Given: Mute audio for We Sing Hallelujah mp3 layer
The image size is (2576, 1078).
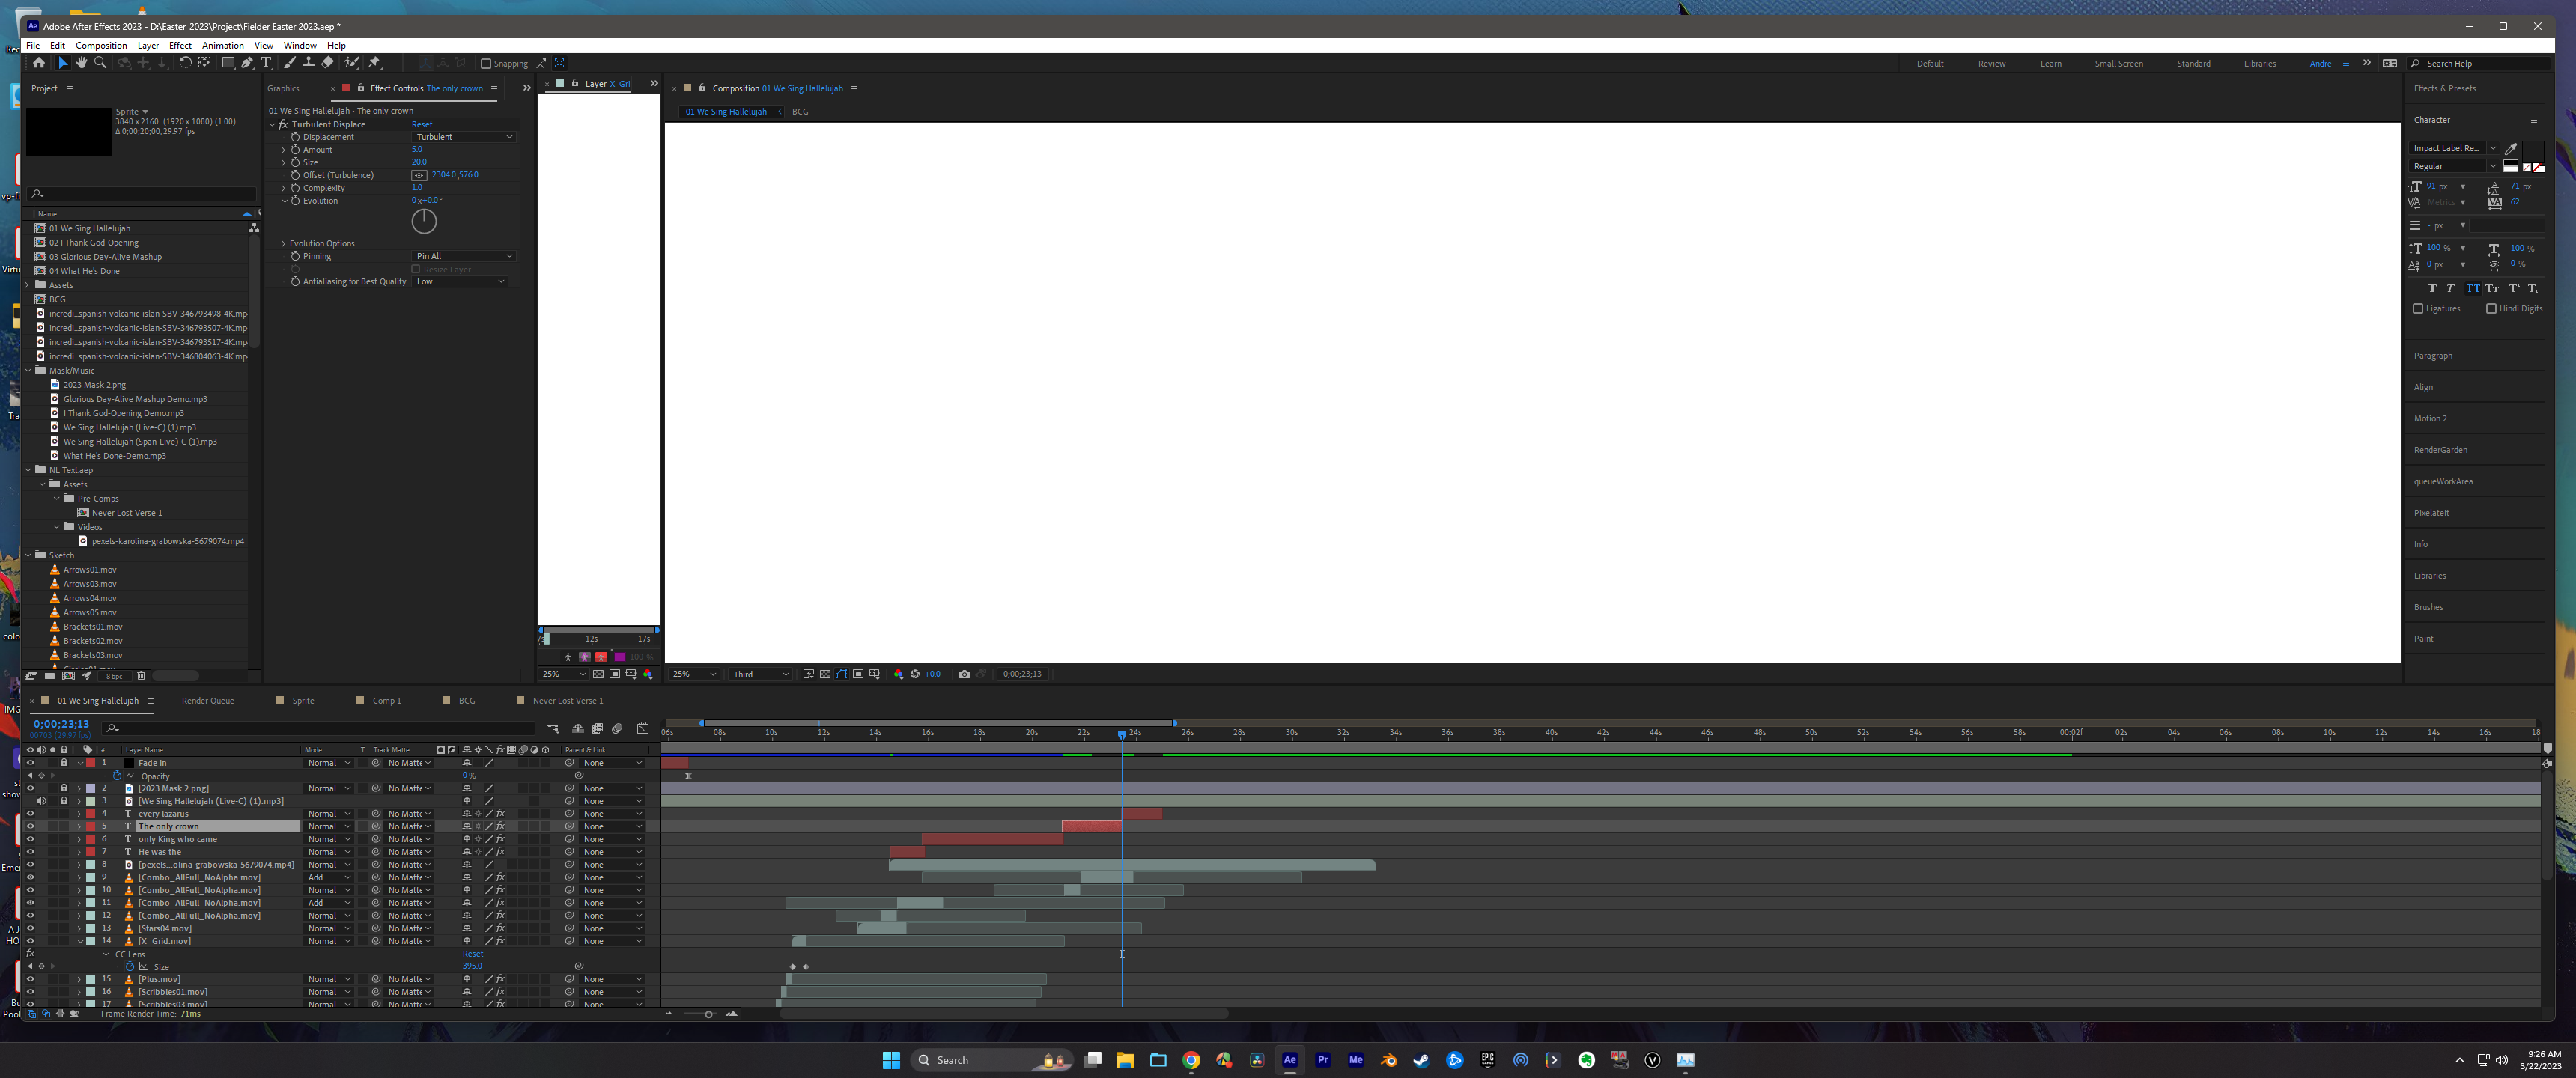Looking at the screenshot, I should click(42, 800).
